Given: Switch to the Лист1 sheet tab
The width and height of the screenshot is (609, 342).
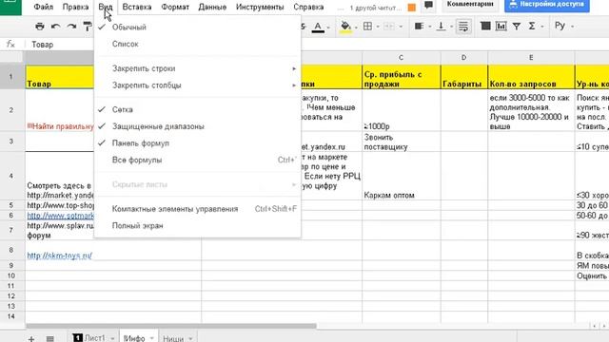Looking at the screenshot, I should pyautogui.click(x=95, y=338).
